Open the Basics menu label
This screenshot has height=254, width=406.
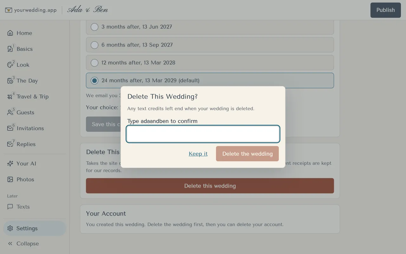(x=25, y=49)
